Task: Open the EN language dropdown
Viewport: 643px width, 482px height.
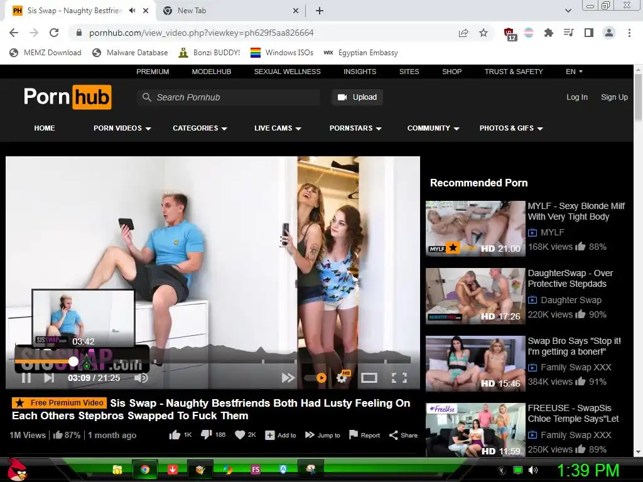Action: 574,72
